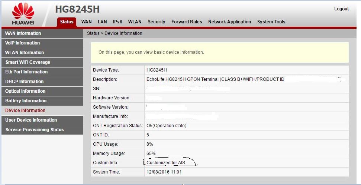Open the Security tab

pyautogui.click(x=156, y=22)
